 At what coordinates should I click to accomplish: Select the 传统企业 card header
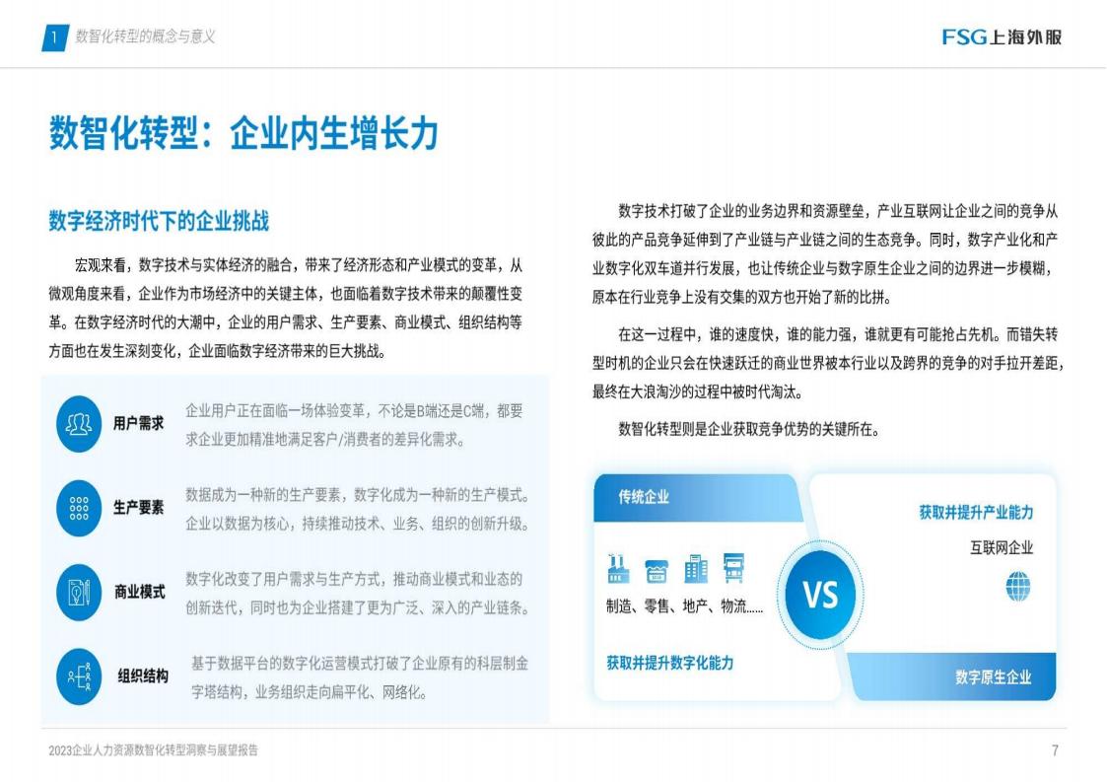click(x=698, y=497)
